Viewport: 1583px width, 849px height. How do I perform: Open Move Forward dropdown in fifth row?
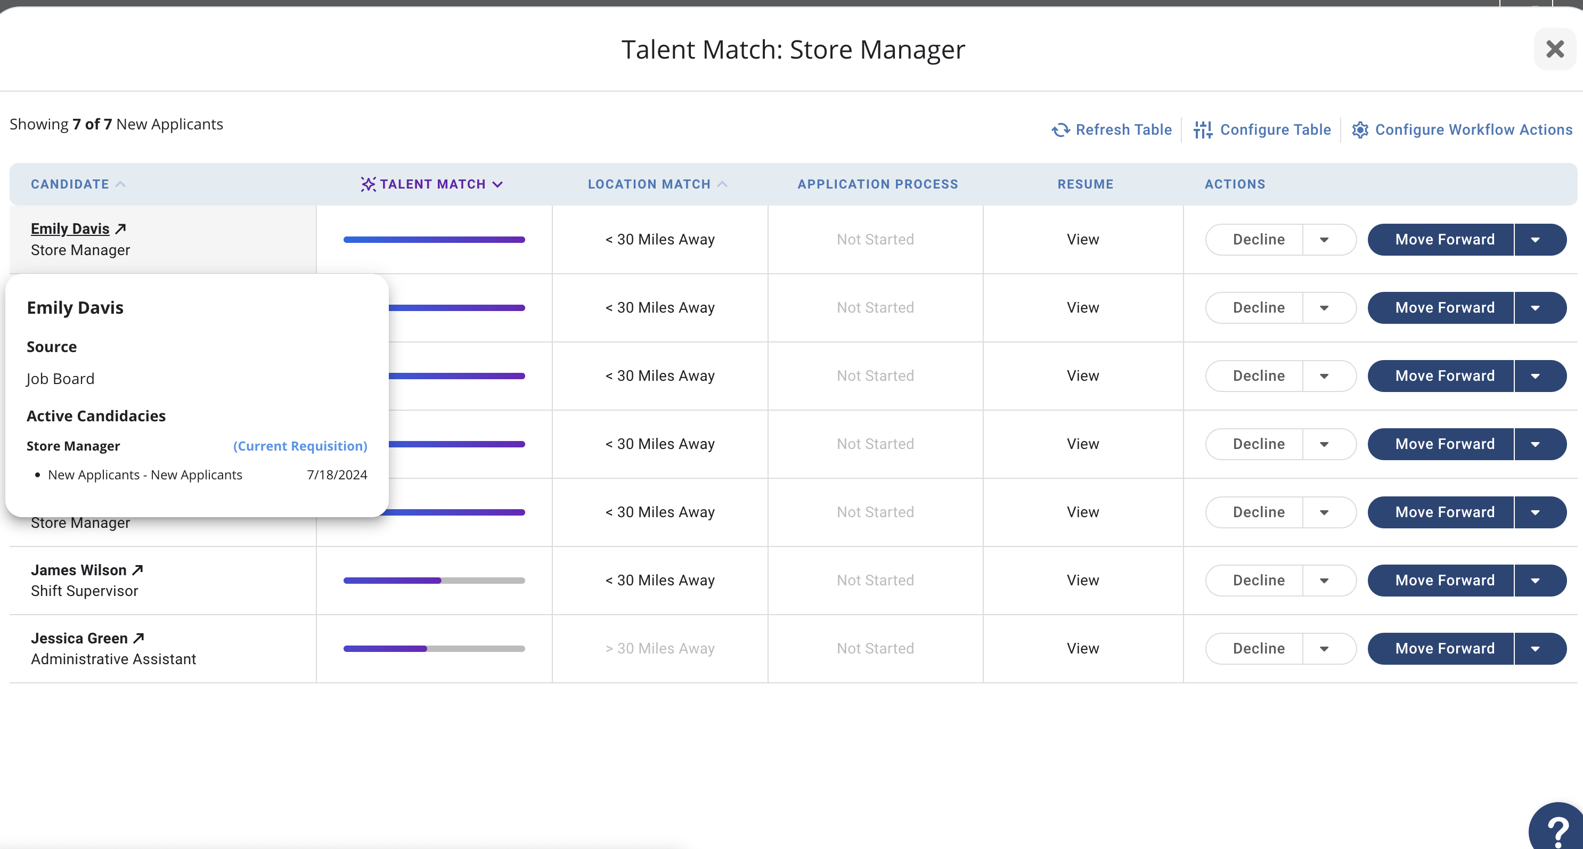[1536, 512]
